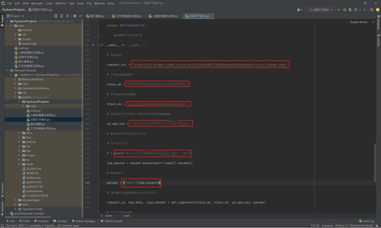
Task: Click the Stop square button in toolbar
Action: (365, 10)
